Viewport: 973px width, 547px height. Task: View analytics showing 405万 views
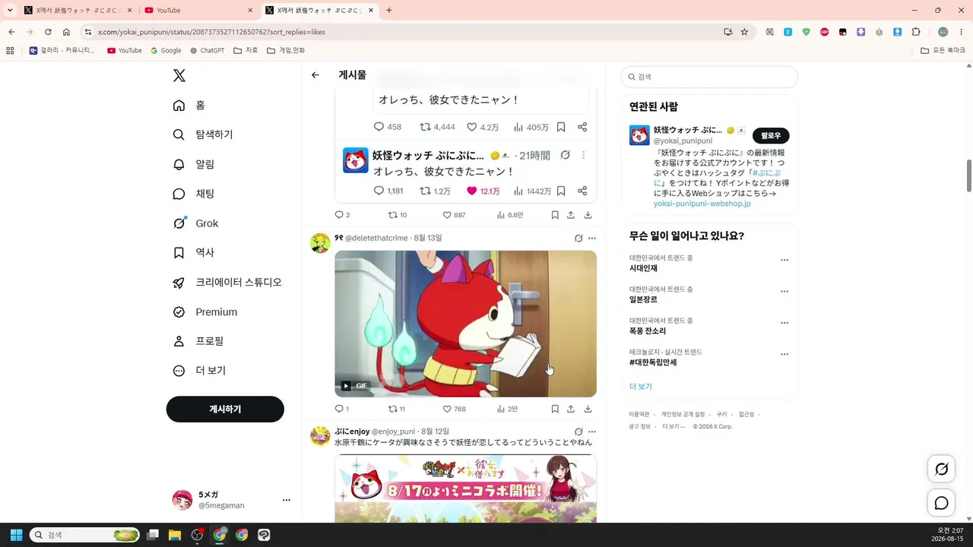pyautogui.click(x=531, y=127)
